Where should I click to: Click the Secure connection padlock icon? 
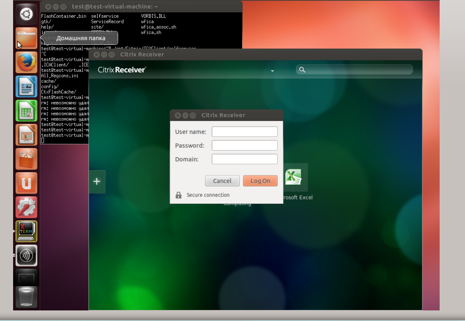[x=178, y=195]
